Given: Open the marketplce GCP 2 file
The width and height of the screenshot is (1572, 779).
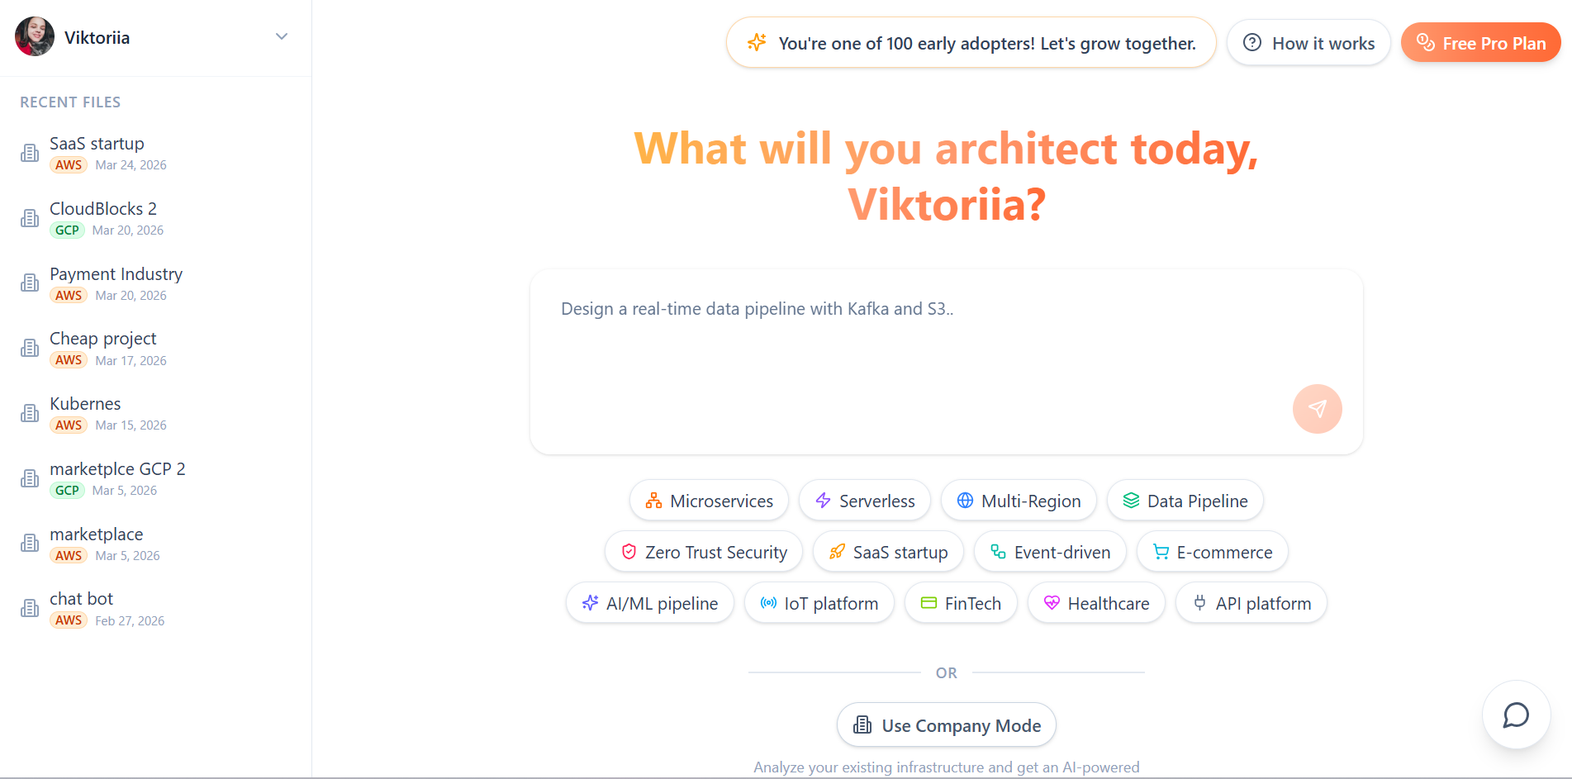Looking at the screenshot, I should [x=117, y=469].
